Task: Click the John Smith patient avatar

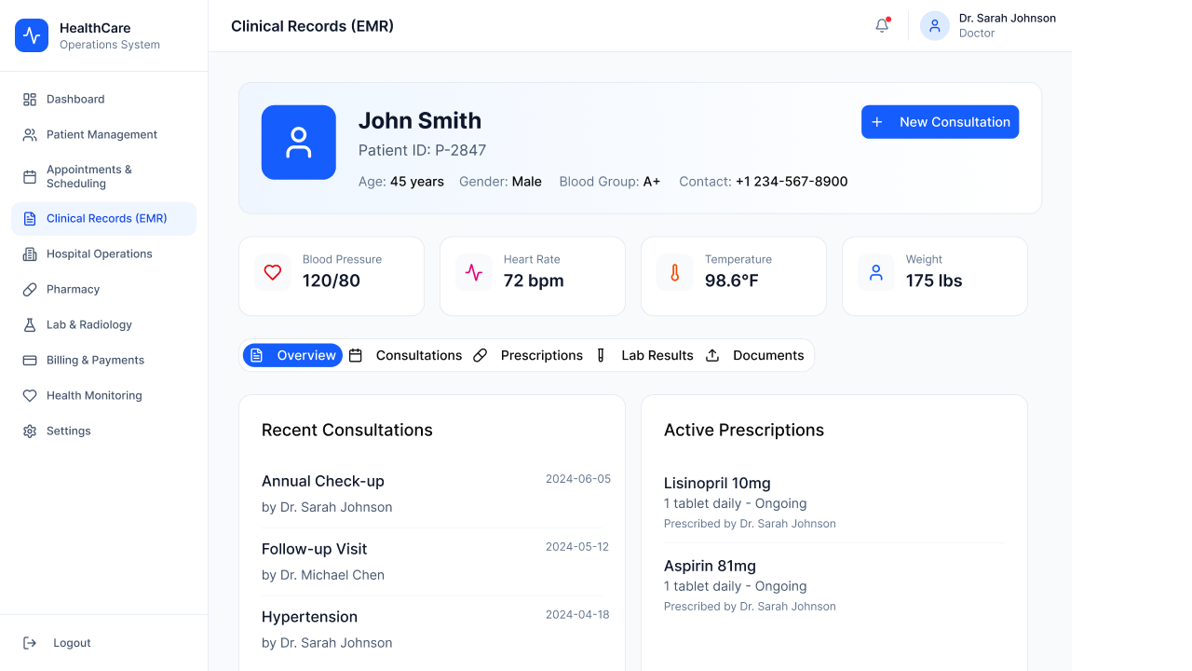Action: pyautogui.click(x=299, y=143)
